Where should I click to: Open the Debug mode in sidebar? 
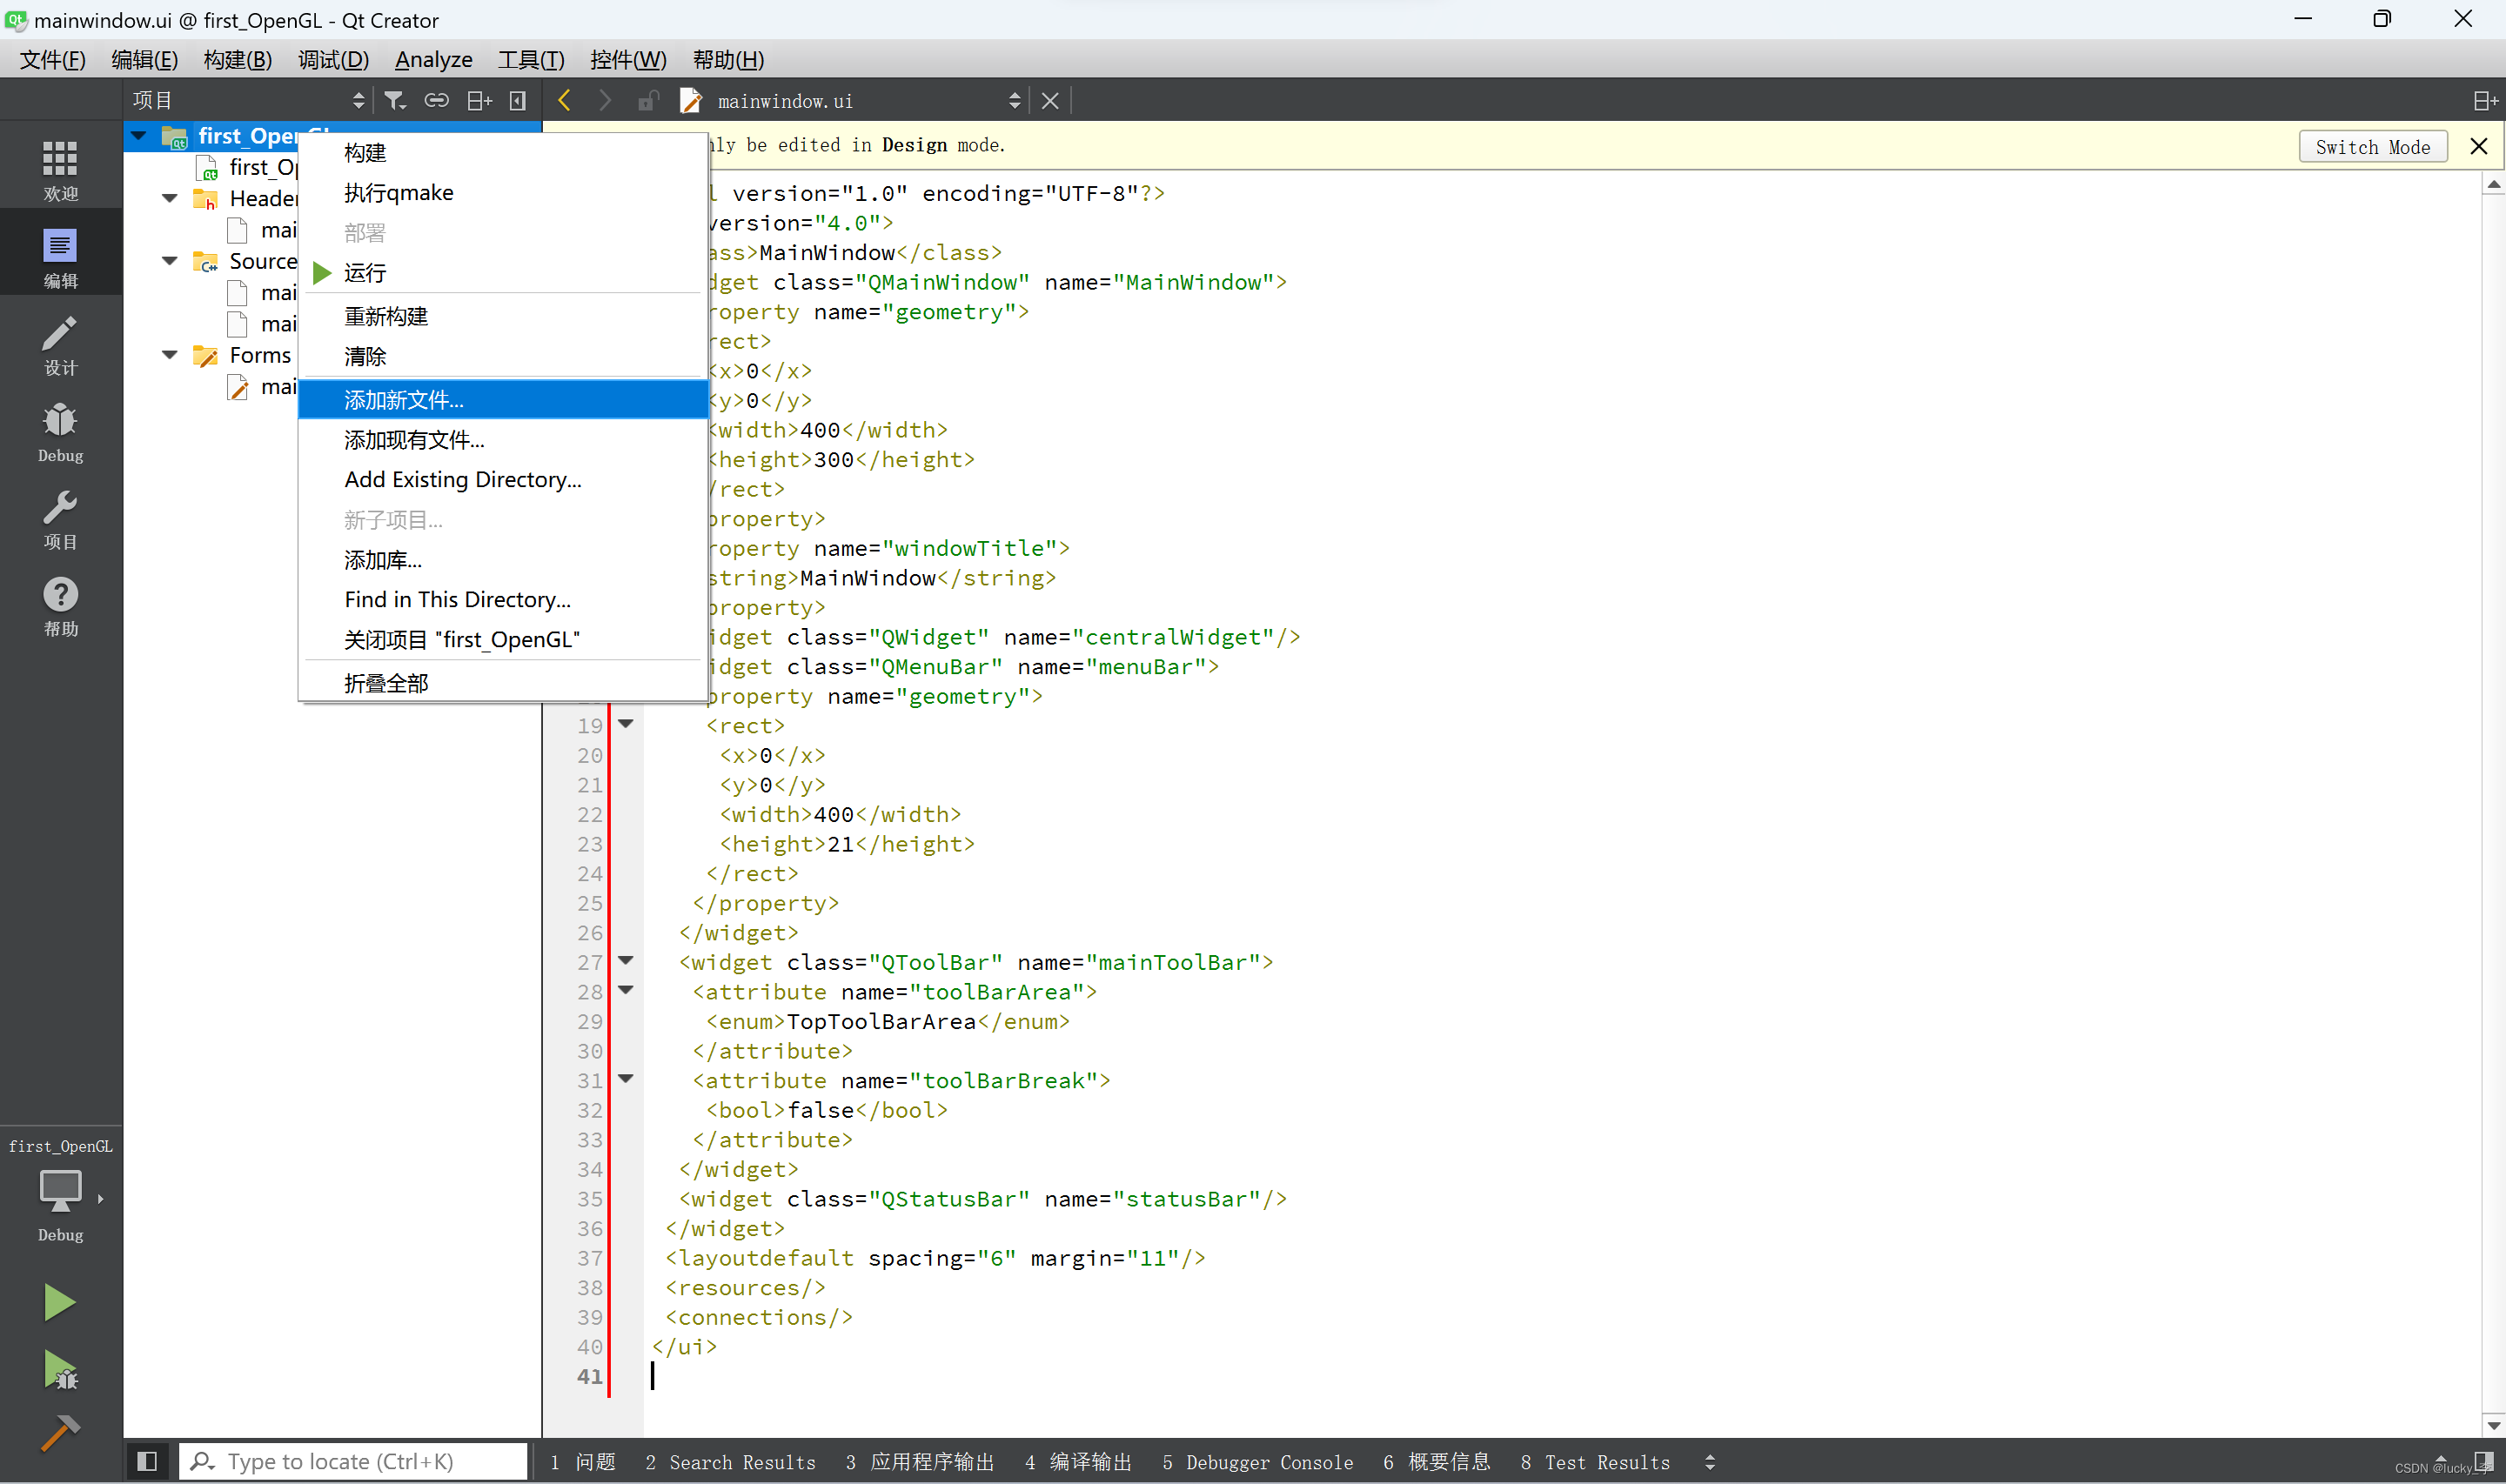(x=60, y=431)
